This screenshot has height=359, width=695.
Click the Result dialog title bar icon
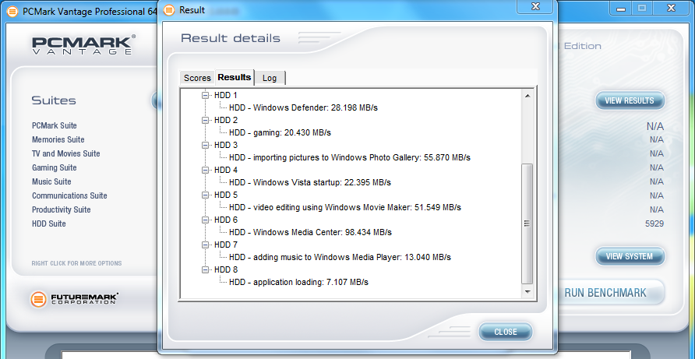[169, 10]
